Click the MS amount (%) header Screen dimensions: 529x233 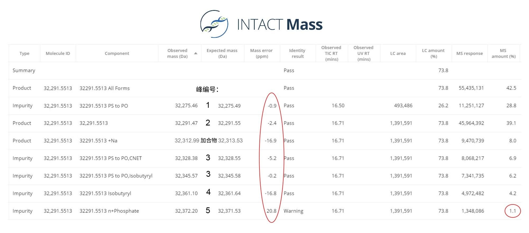click(x=504, y=53)
